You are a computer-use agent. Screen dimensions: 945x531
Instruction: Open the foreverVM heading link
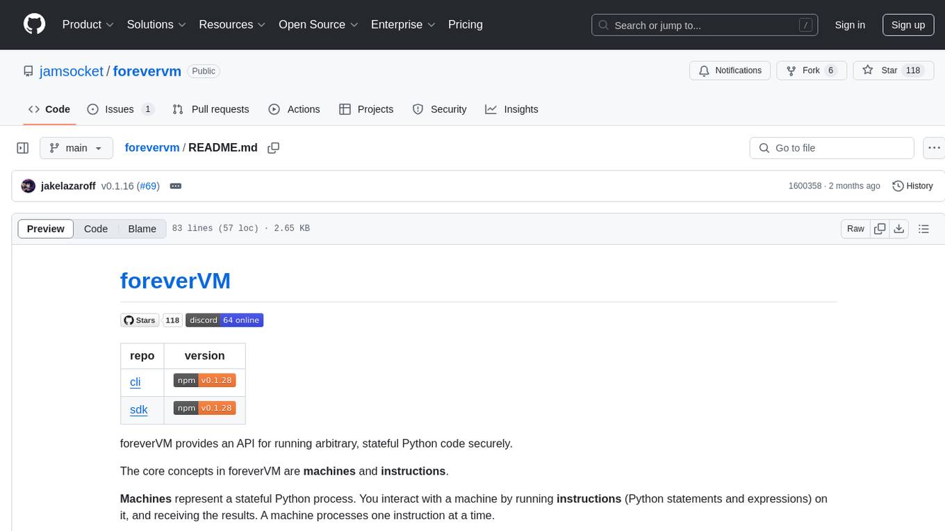point(175,281)
